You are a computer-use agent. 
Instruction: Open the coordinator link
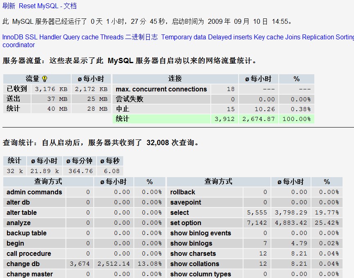pyautogui.click(x=18, y=45)
